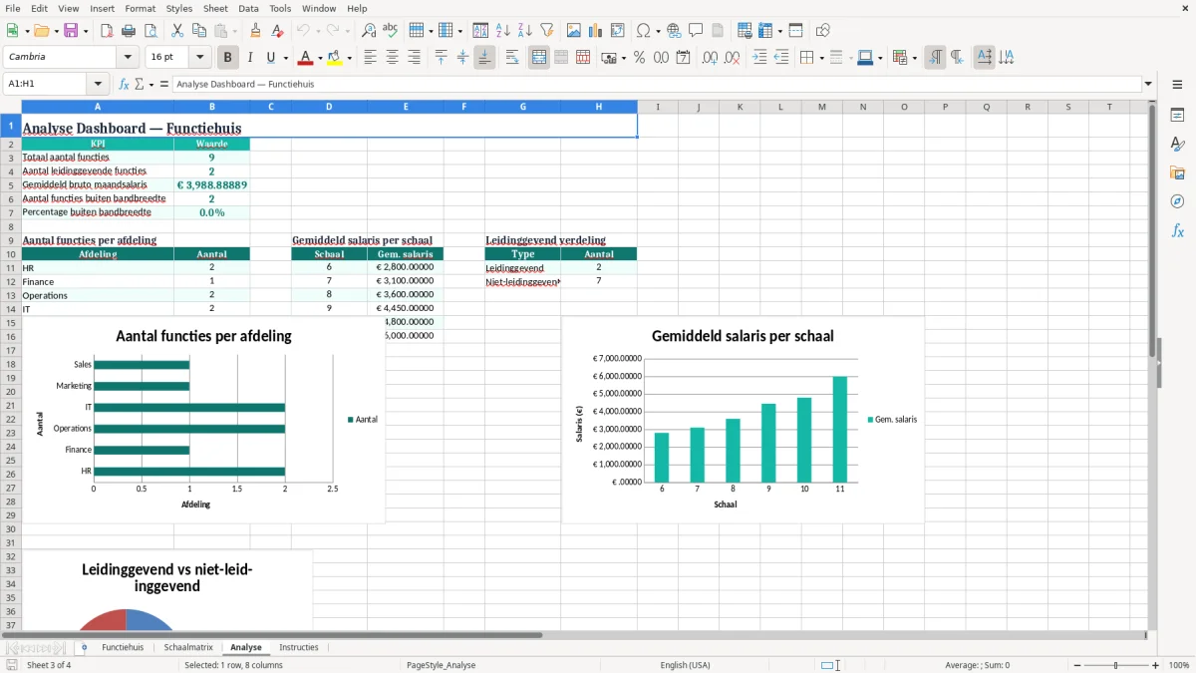This screenshot has width=1196, height=673.
Task: Open the Format menu
Action: [140, 8]
